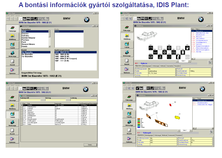Viewport: 222px width, 158px height.
Task: Select Reifen row 0.11 in Batterie window parts list
Action: (x=202, y=52)
